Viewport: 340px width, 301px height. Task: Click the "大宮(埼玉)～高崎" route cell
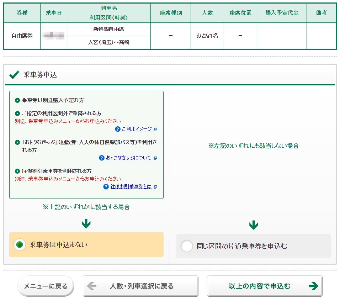click(109, 42)
